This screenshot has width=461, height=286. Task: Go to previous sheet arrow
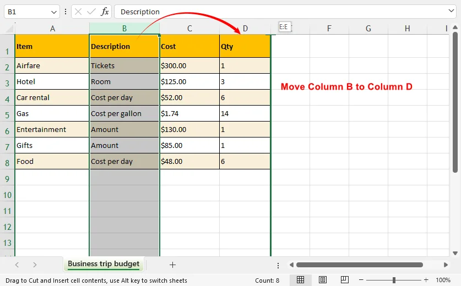[17, 265]
